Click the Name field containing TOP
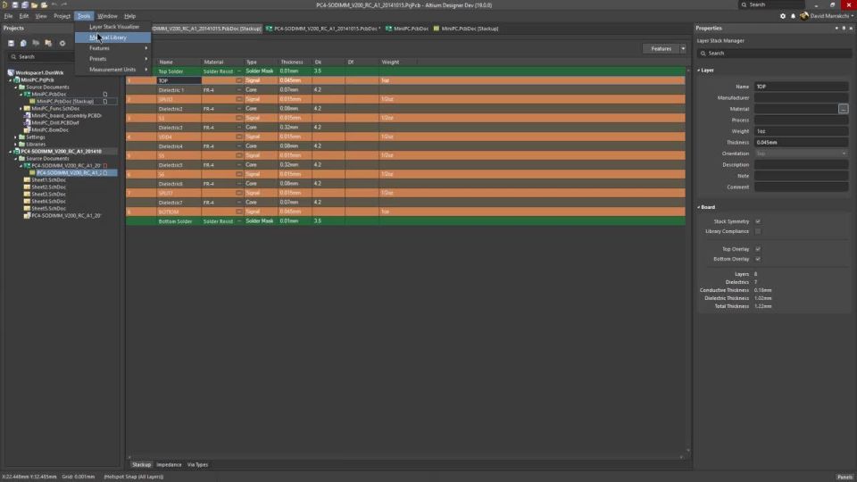Viewport: 857px width, 482px height. (802, 87)
